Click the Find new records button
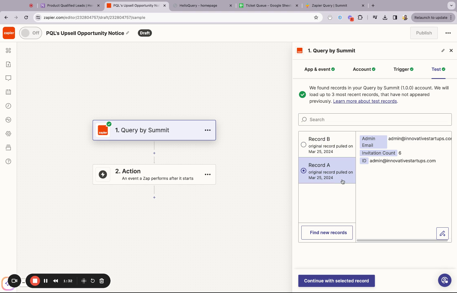This screenshot has width=457, height=293. click(x=326, y=232)
